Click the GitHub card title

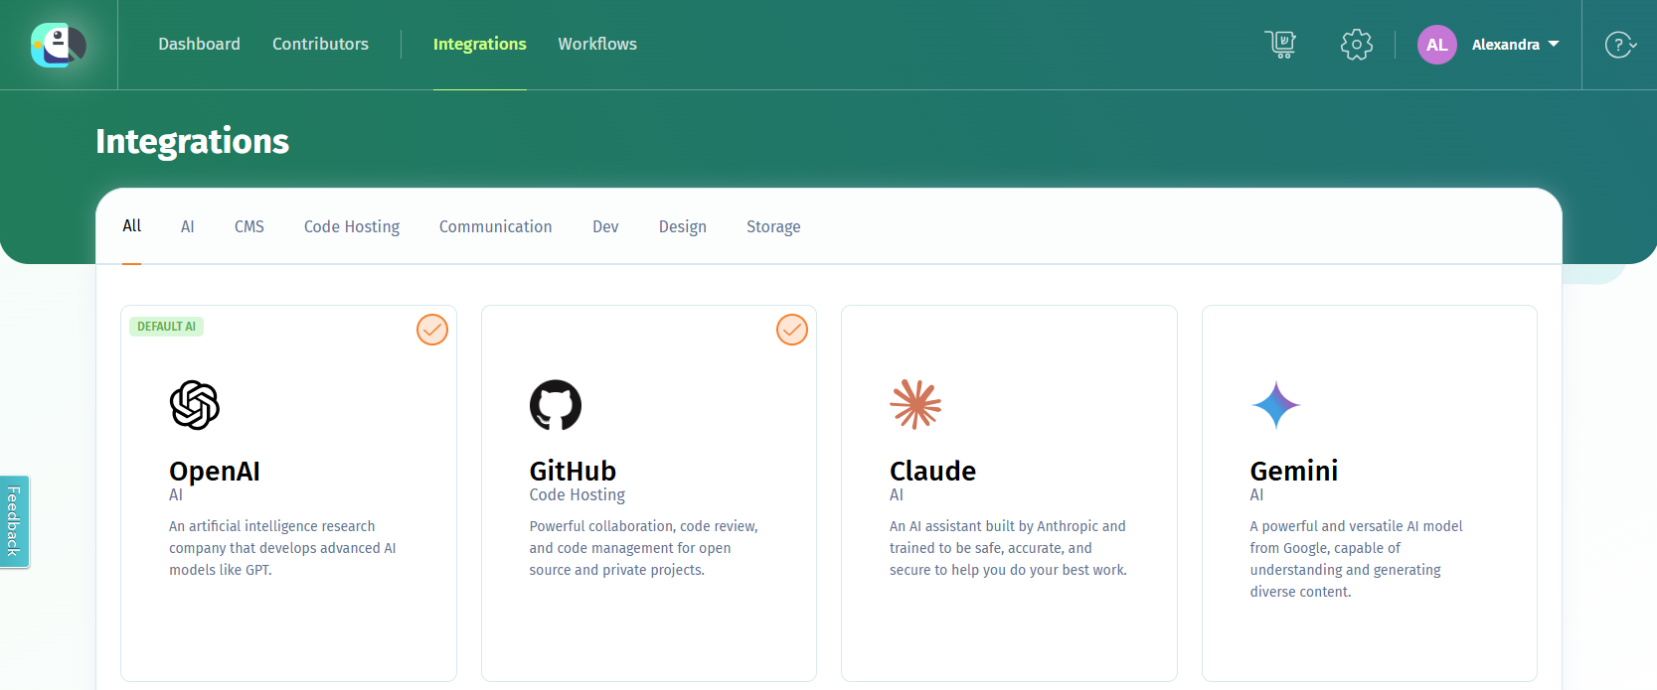[x=573, y=471]
